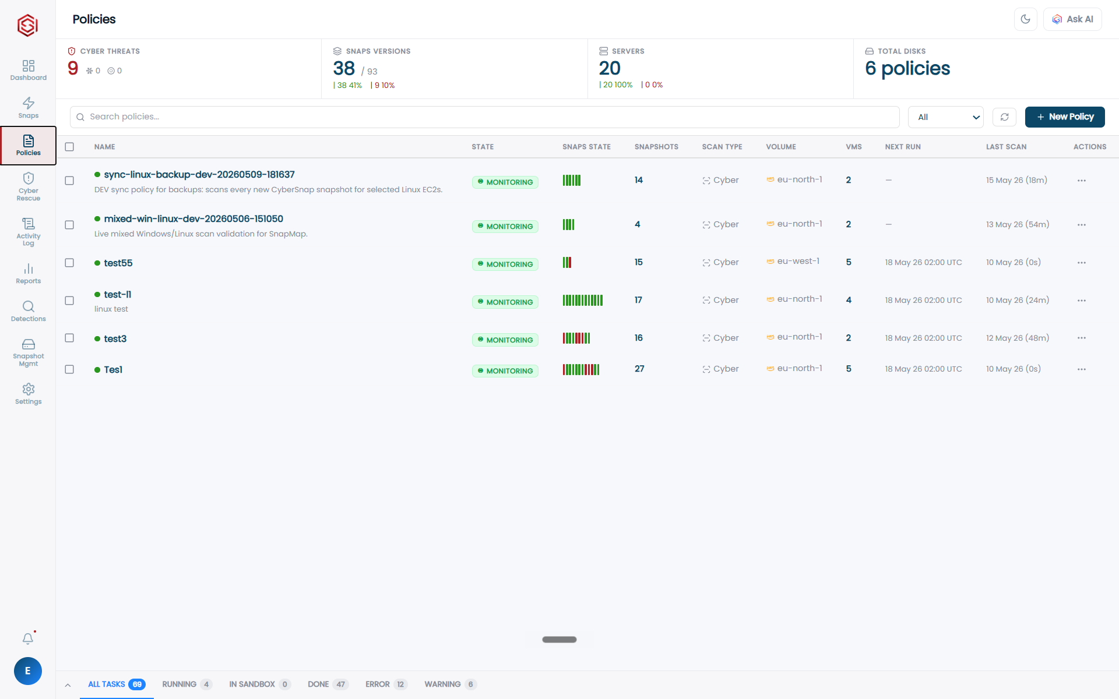Click the Cyber scan icon in test55 row

point(706,263)
